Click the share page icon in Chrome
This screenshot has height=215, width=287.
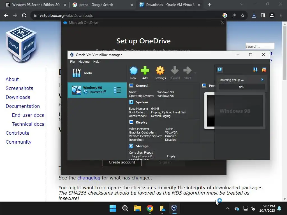pyautogui.click(x=234, y=16)
